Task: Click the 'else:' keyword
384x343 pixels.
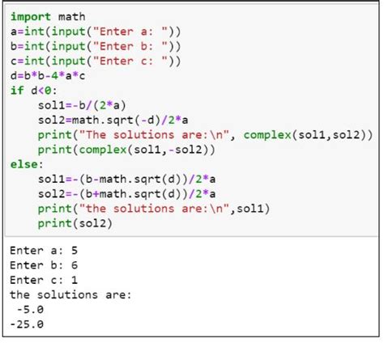Action: [x=27, y=164]
